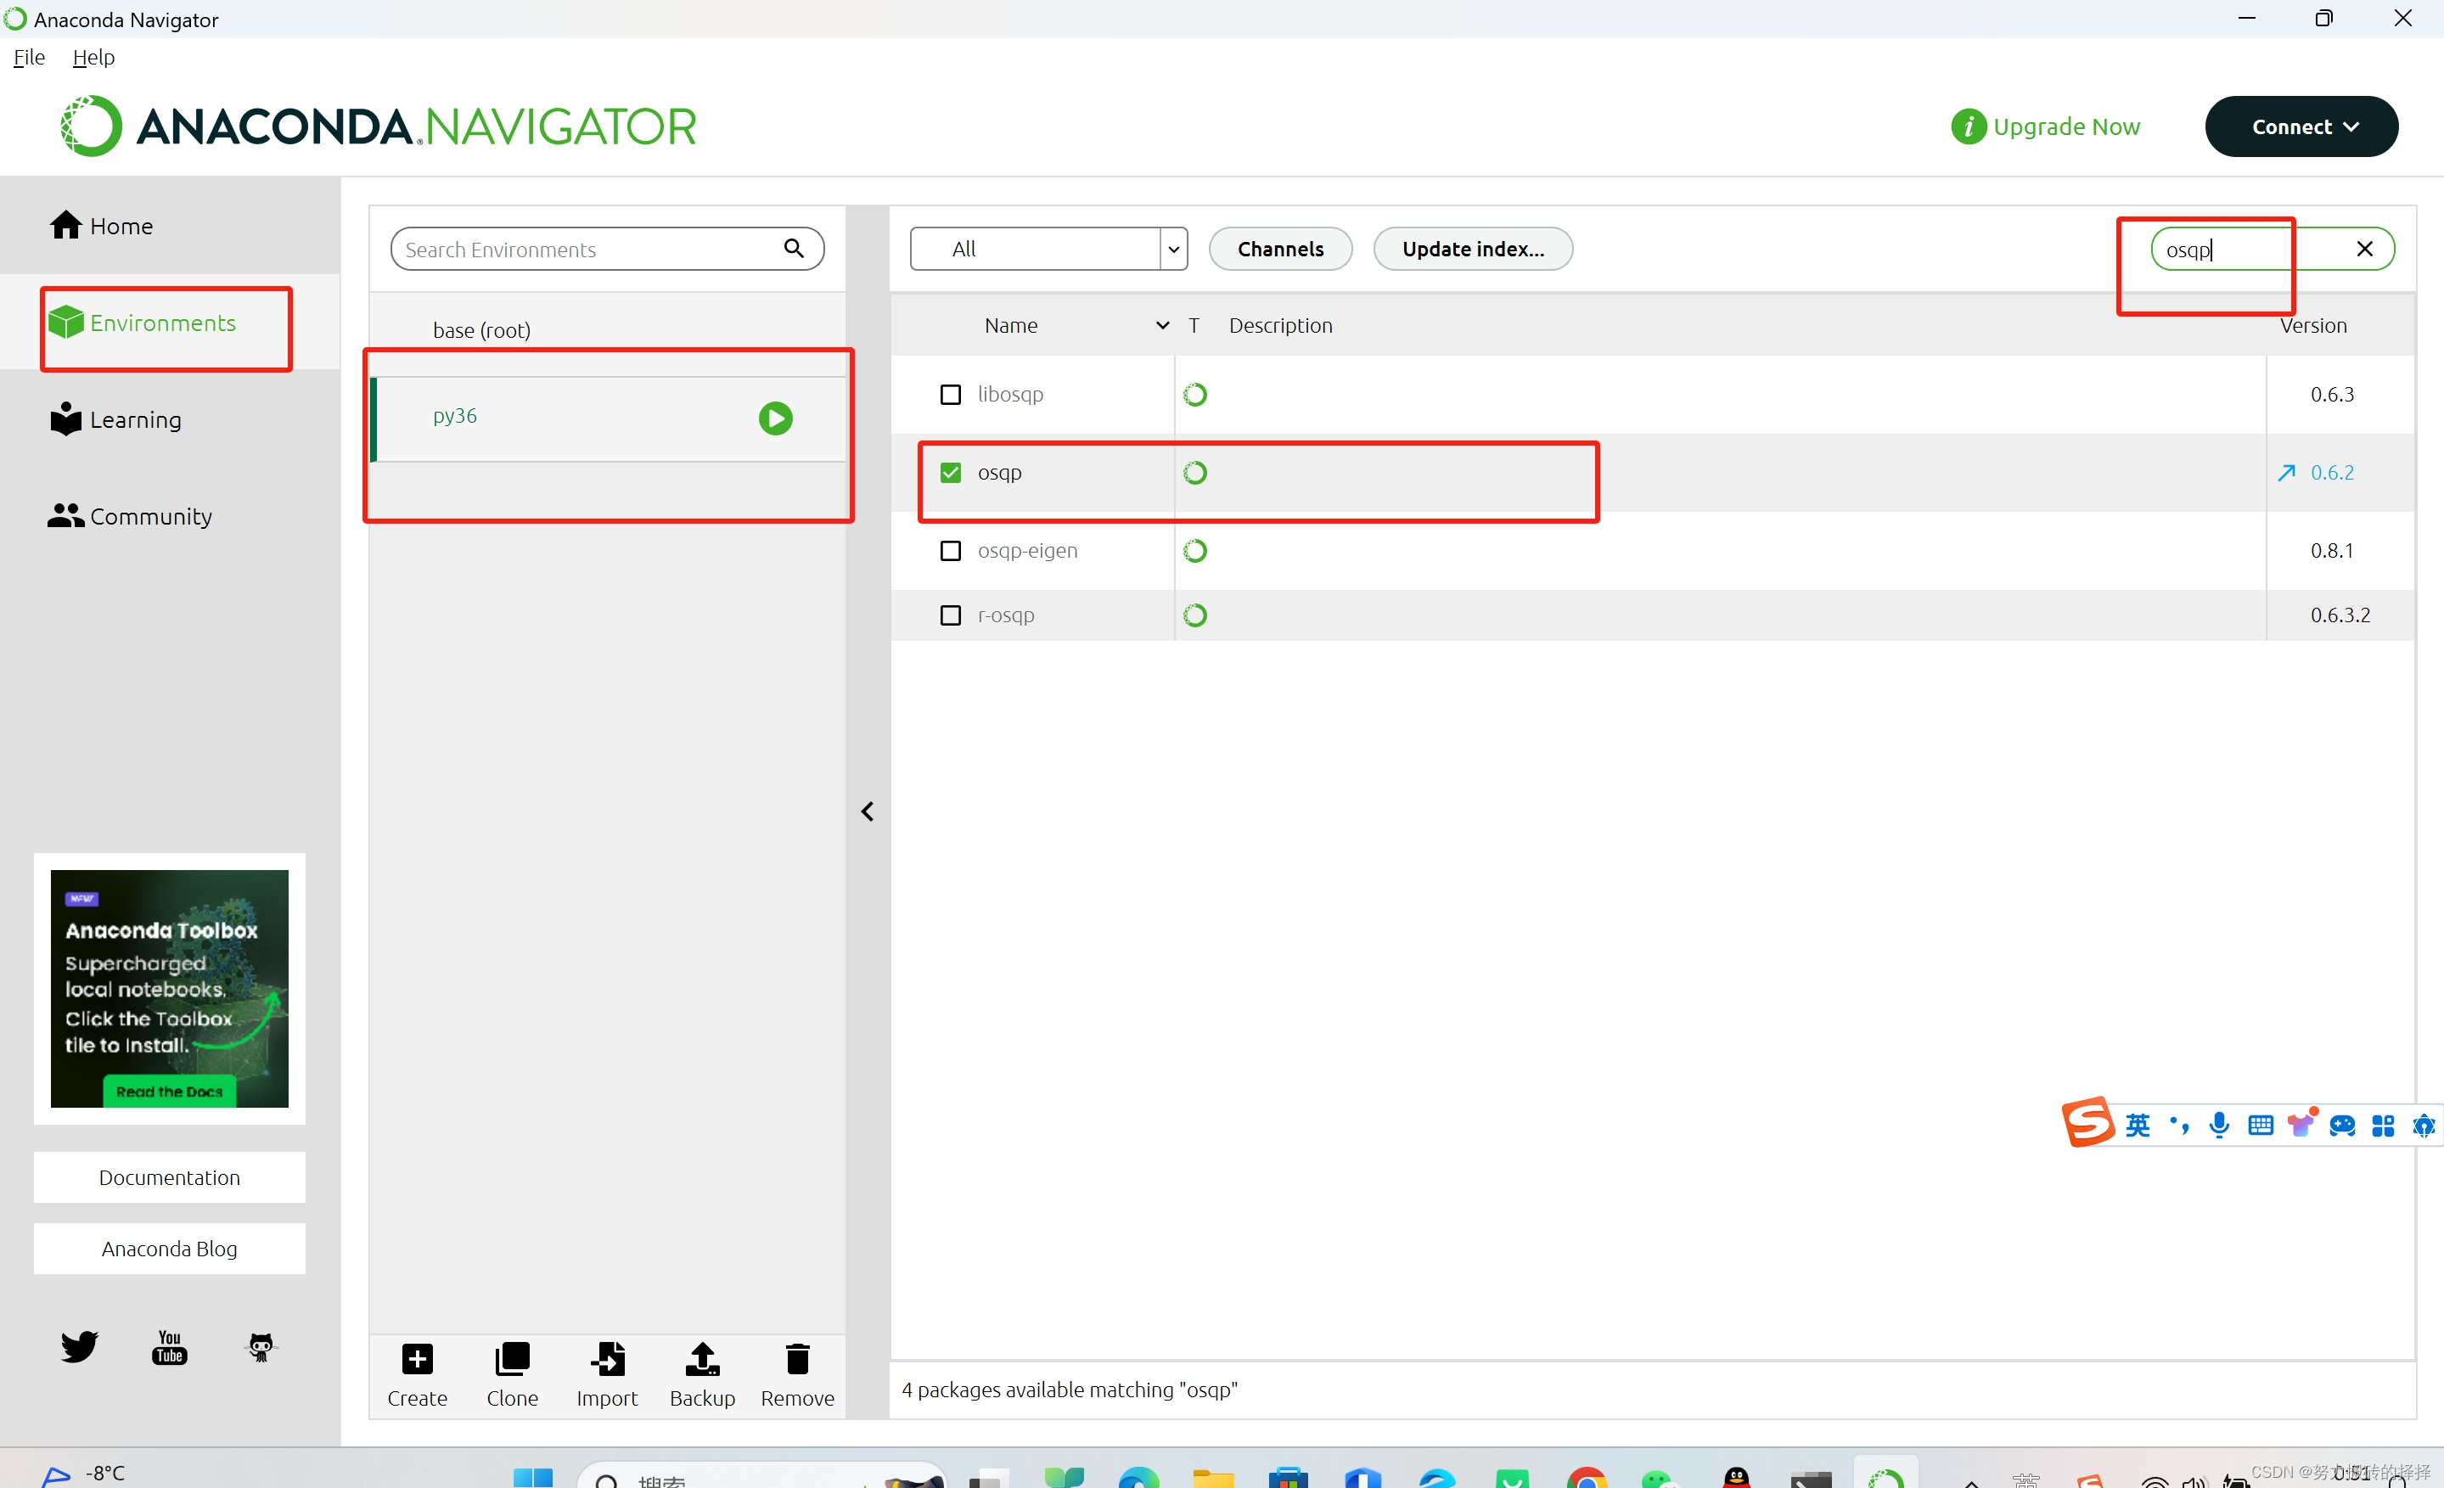Click the Update index button

click(x=1473, y=249)
